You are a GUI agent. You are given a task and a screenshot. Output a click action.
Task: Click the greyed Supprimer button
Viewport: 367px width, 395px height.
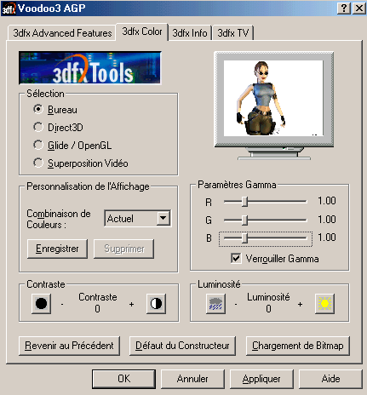click(124, 249)
